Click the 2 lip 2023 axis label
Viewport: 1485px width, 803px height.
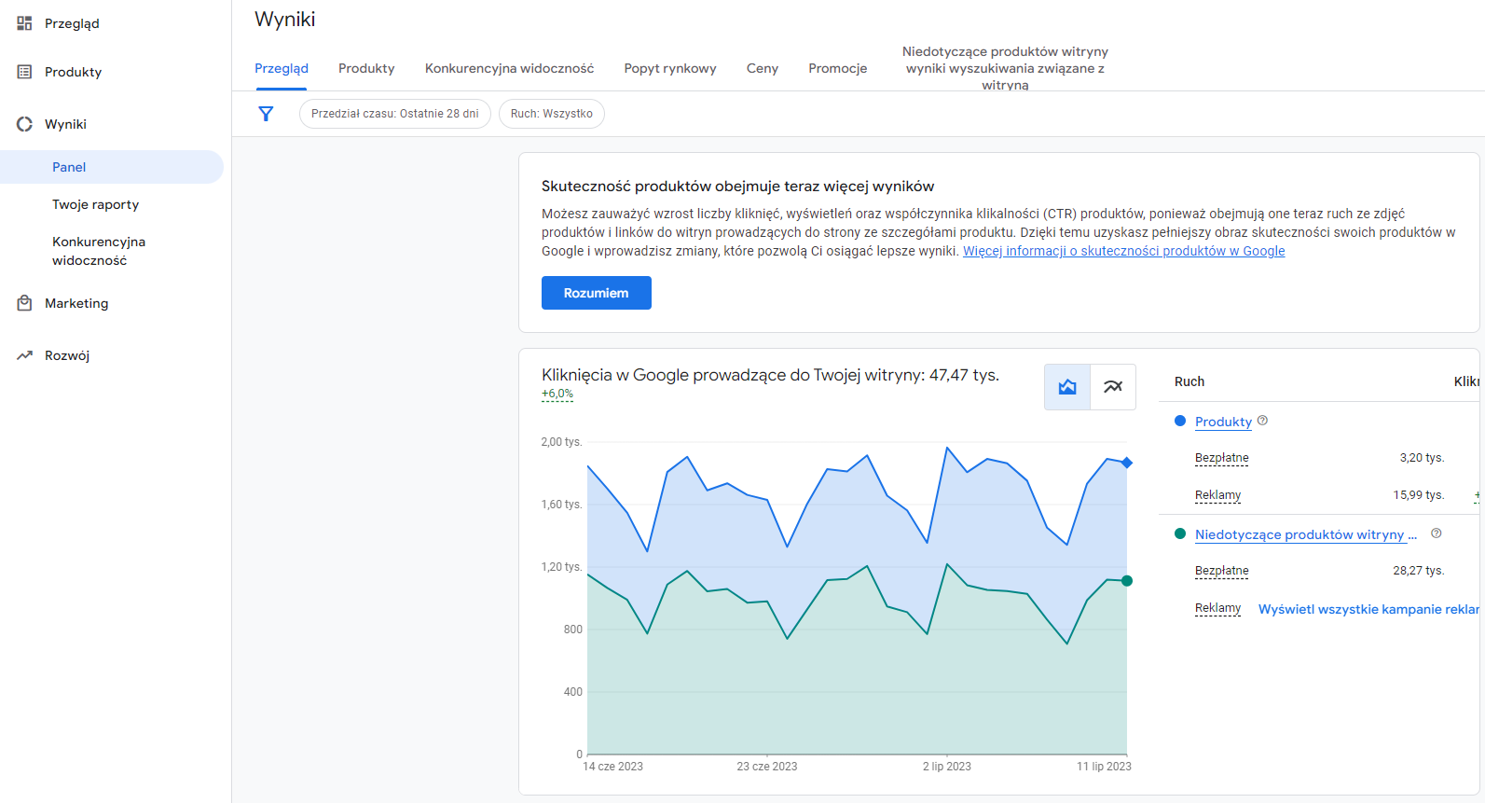coord(947,767)
